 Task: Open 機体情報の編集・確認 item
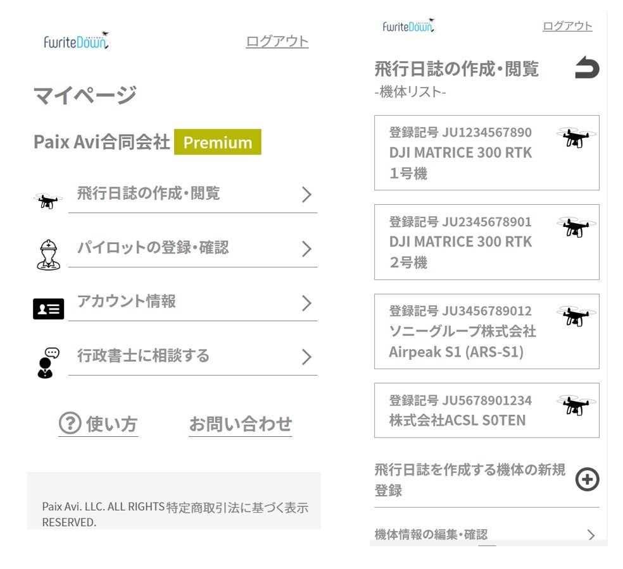487,534
